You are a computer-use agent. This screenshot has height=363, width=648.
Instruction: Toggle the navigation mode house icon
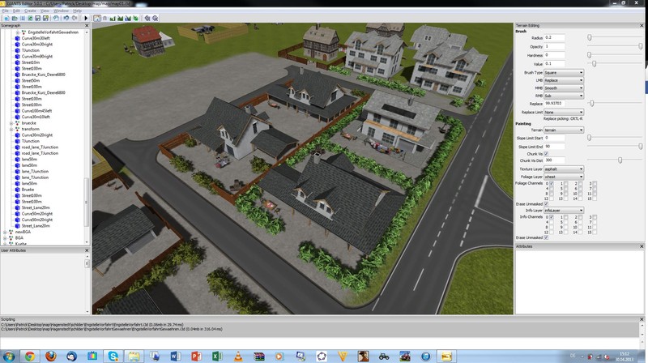pos(97,18)
